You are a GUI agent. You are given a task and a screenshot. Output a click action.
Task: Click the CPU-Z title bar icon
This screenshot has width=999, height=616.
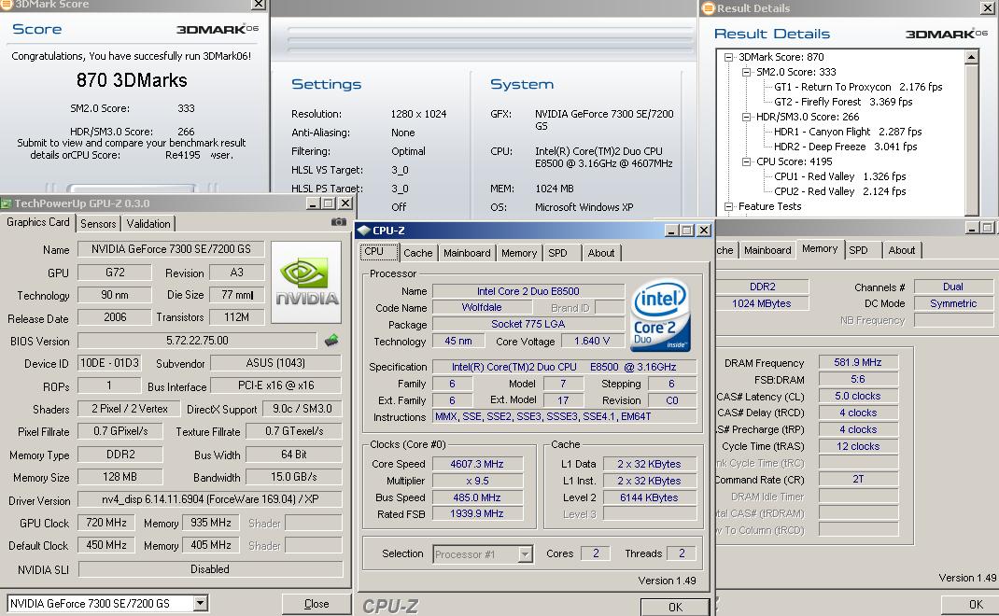(364, 231)
